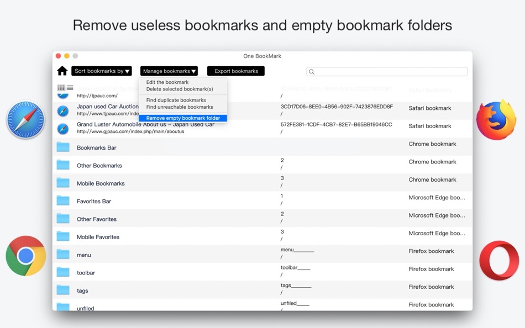Click Export bookmarks button
The width and height of the screenshot is (525, 328).
[236, 71]
